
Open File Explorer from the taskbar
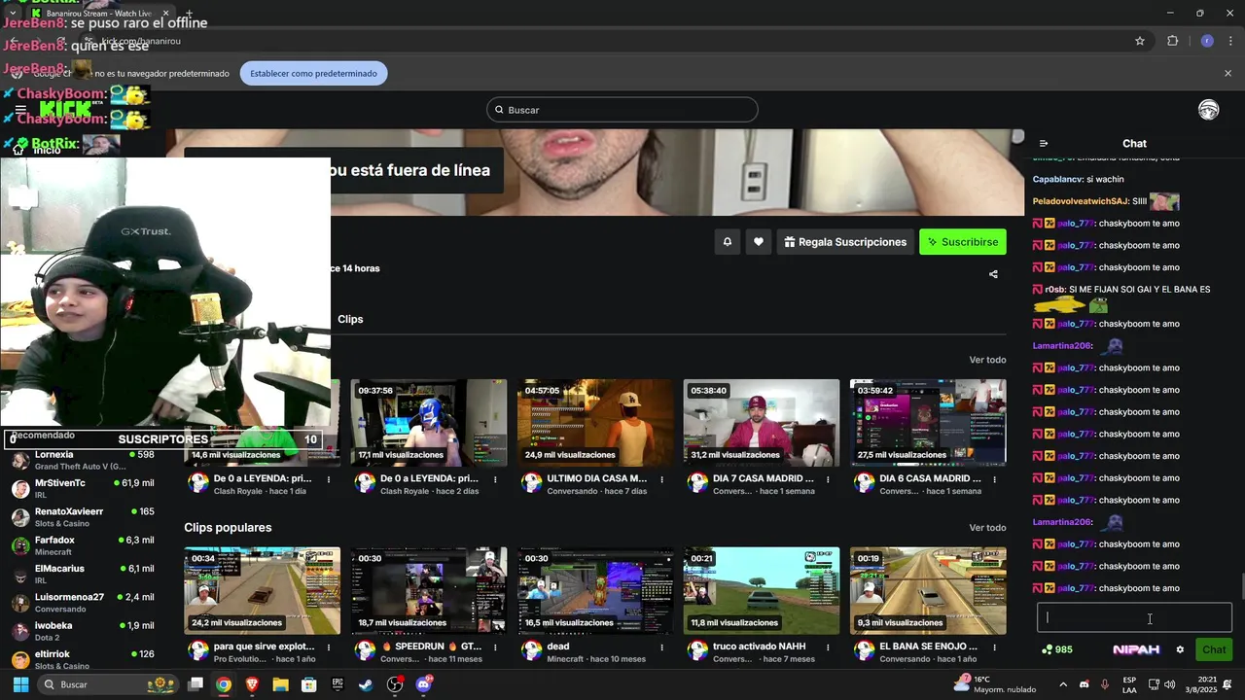click(280, 684)
